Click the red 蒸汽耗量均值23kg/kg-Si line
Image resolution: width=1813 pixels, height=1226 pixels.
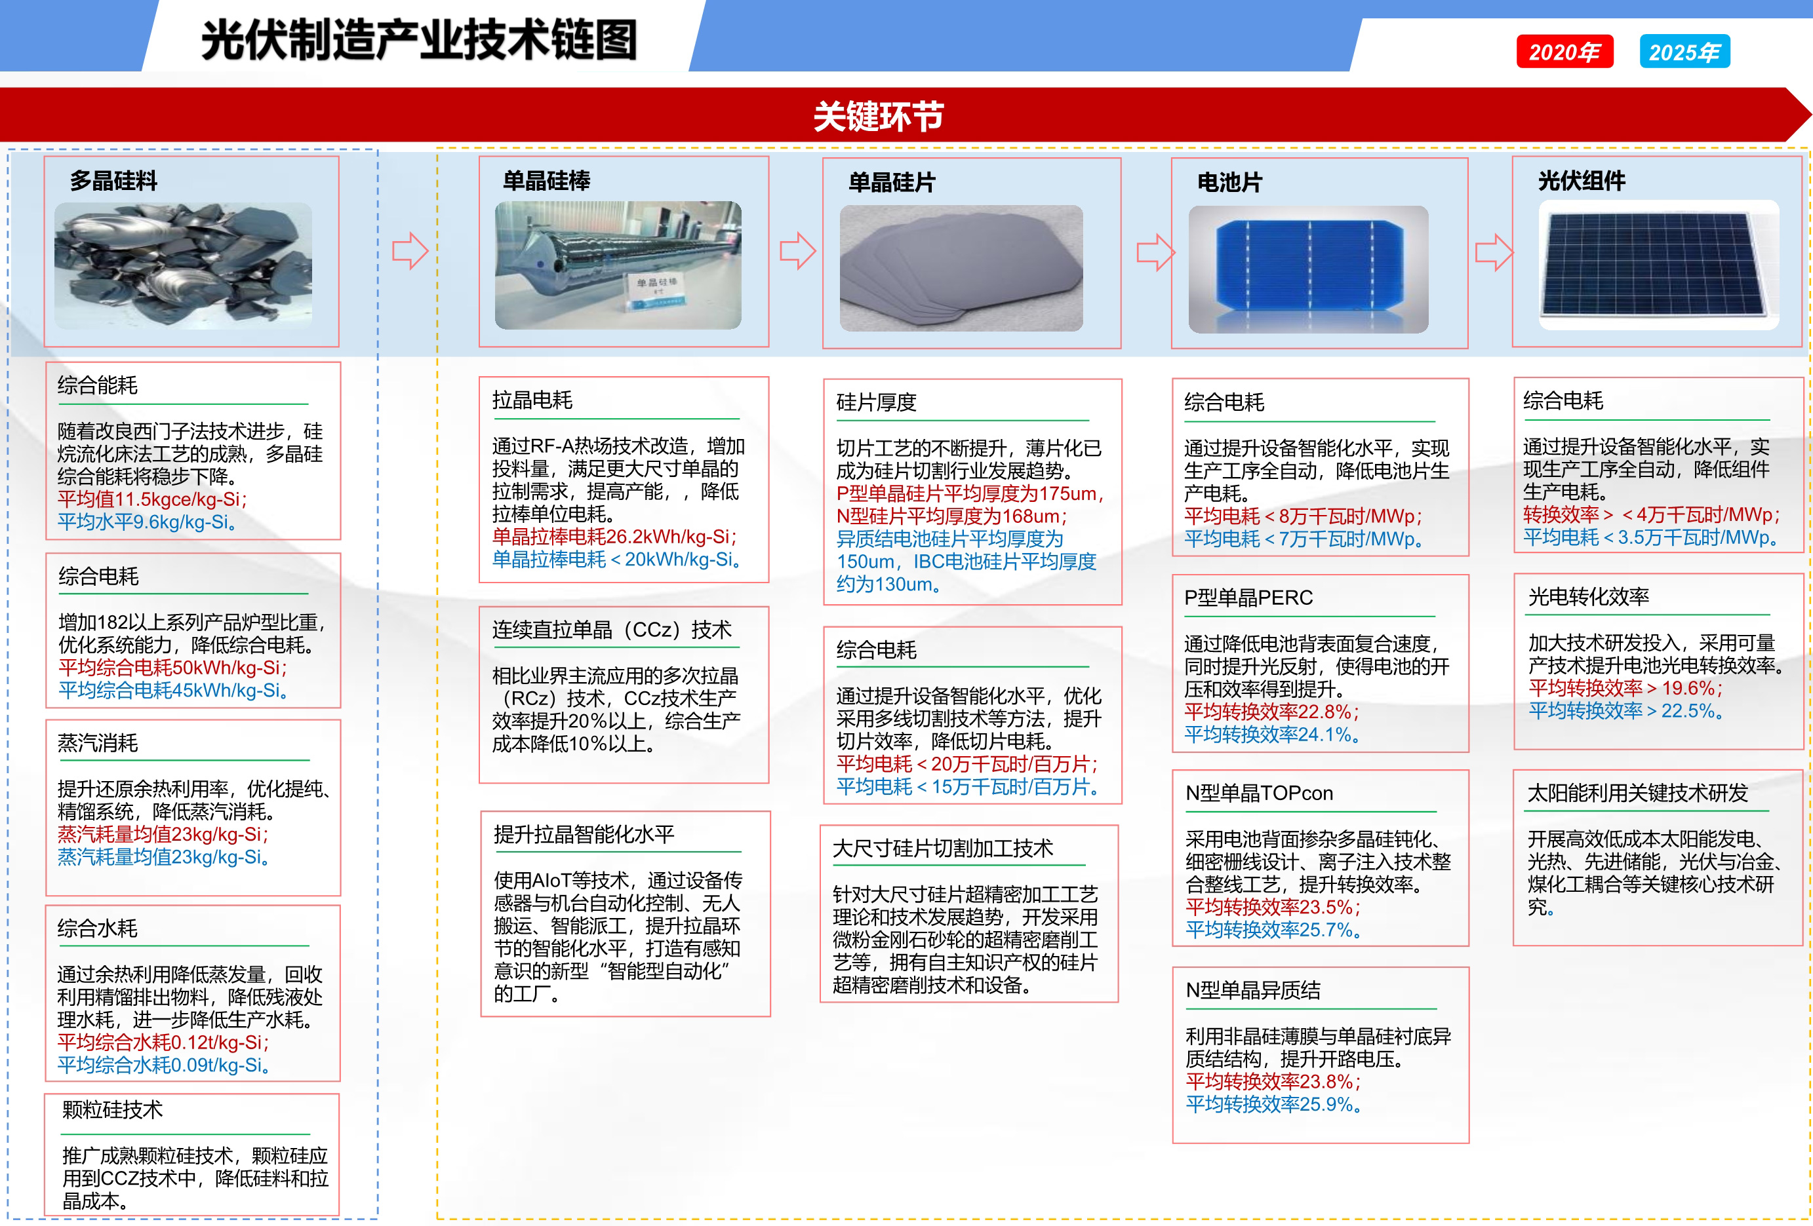tap(163, 834)
